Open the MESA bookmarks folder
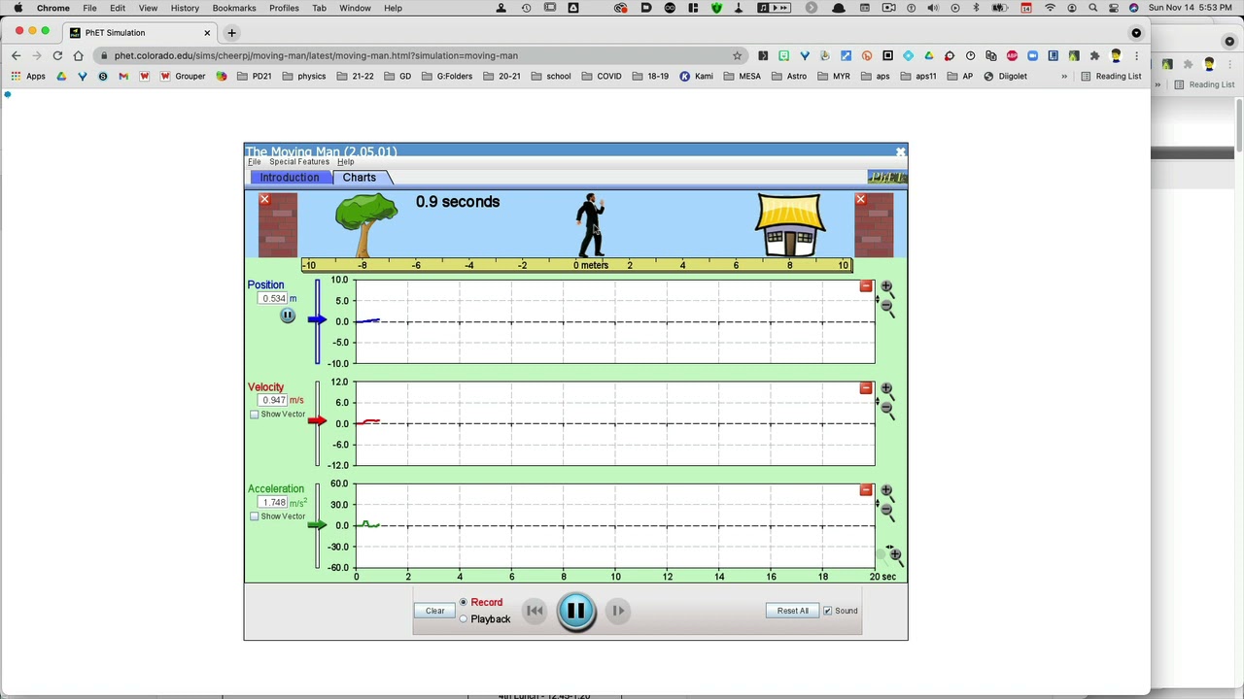The image size is (1244, 699). coord(742,76)
